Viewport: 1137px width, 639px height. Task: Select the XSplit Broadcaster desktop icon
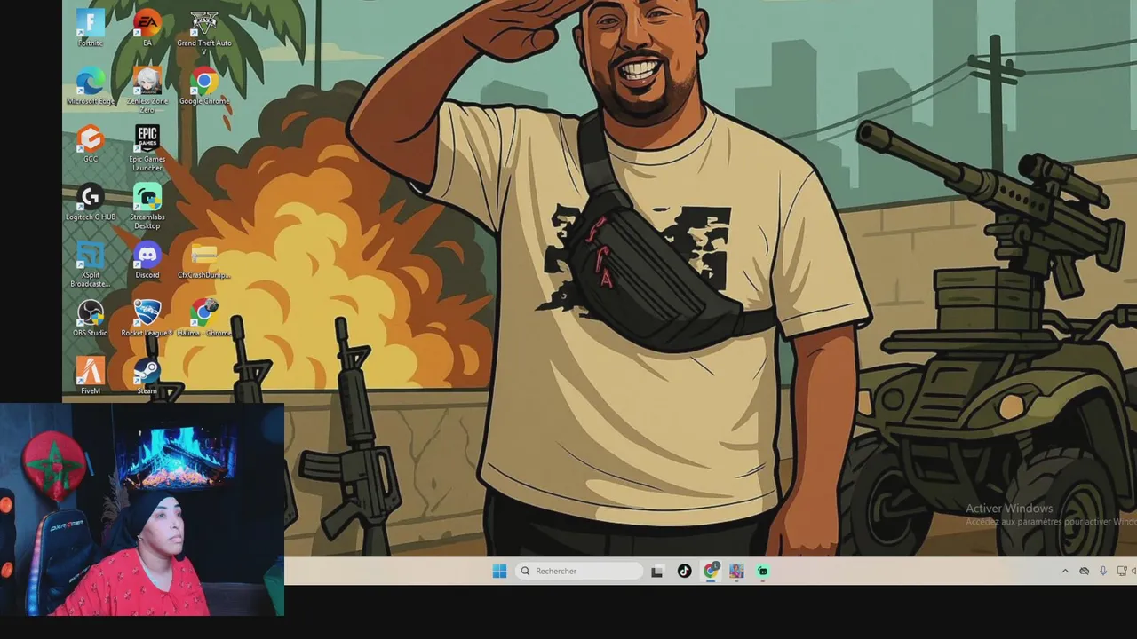90,263
